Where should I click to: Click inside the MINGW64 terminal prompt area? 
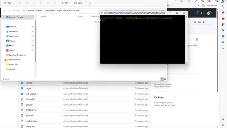tap(142, 39)
